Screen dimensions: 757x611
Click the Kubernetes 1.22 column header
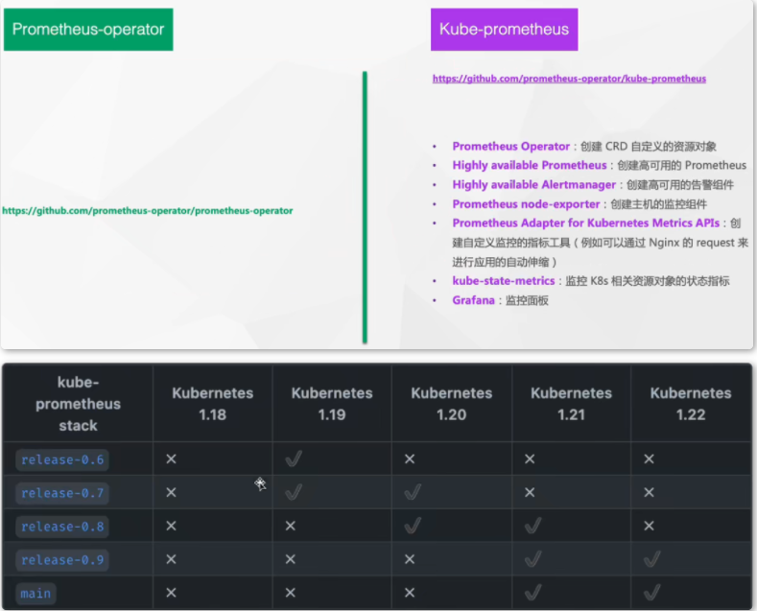click(691, 404)
